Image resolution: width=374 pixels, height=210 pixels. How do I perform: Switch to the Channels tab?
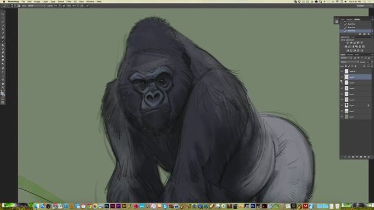click(349, 54)
